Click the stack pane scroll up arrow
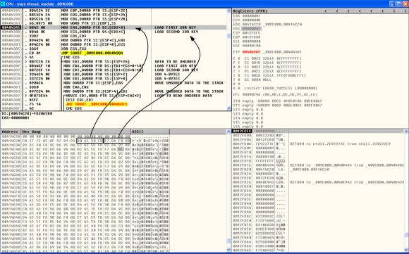The height and width of the screenshot is (254, 409). point(406,131)
